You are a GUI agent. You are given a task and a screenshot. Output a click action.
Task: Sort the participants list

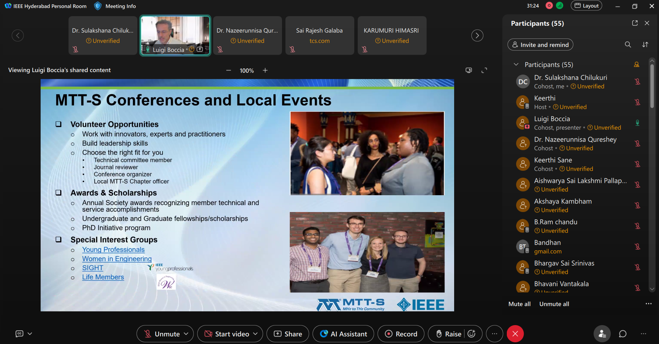(645, 45)
